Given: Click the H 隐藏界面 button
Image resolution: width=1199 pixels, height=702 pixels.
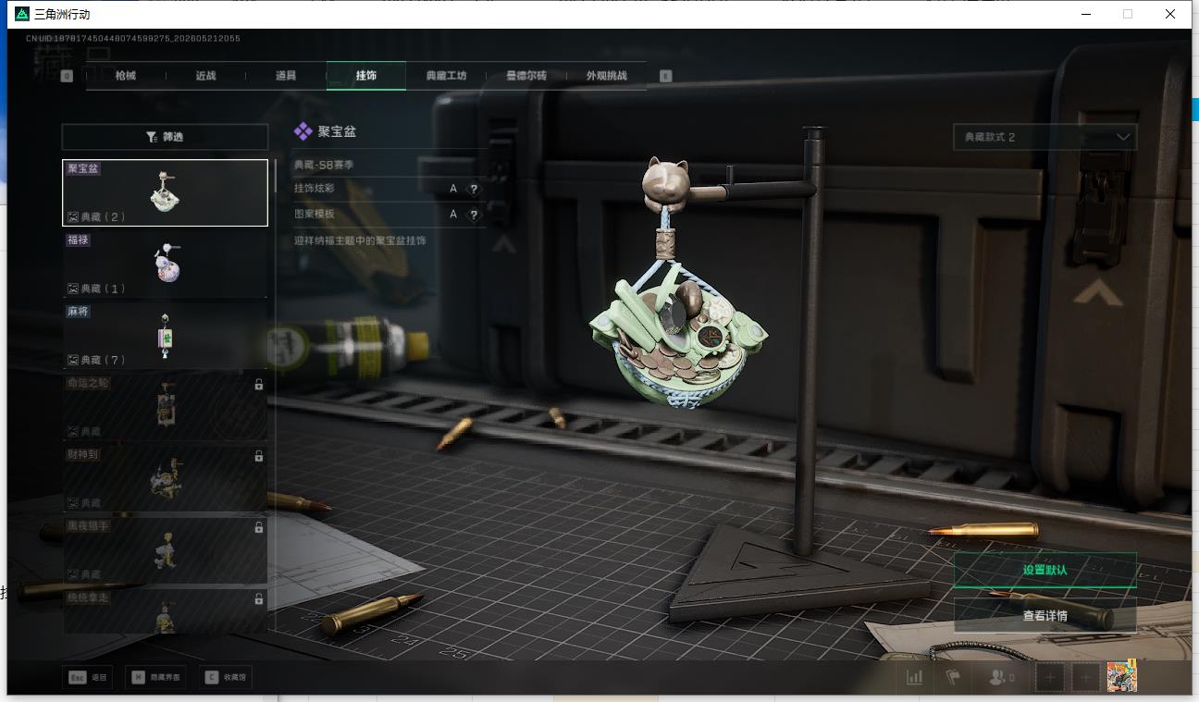Looking at the screenshot, I should 155,677.
